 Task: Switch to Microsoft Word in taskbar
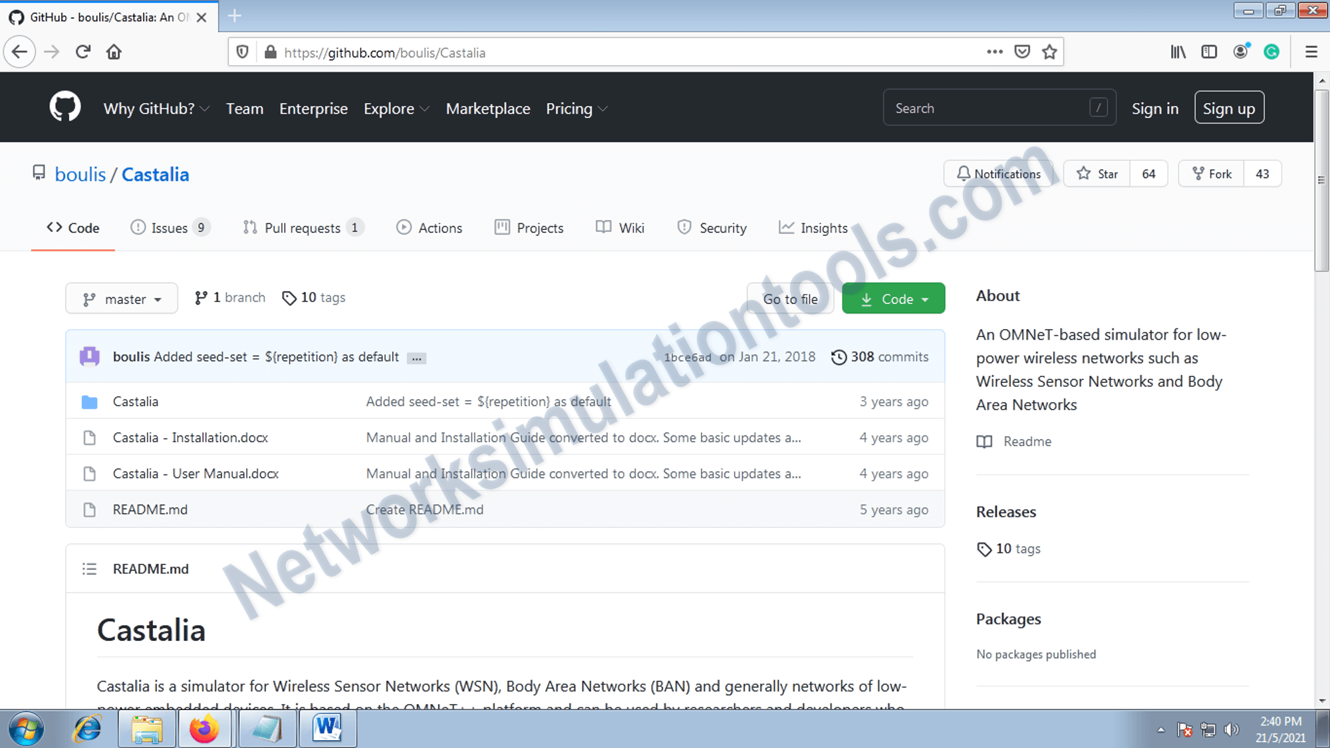327,729
